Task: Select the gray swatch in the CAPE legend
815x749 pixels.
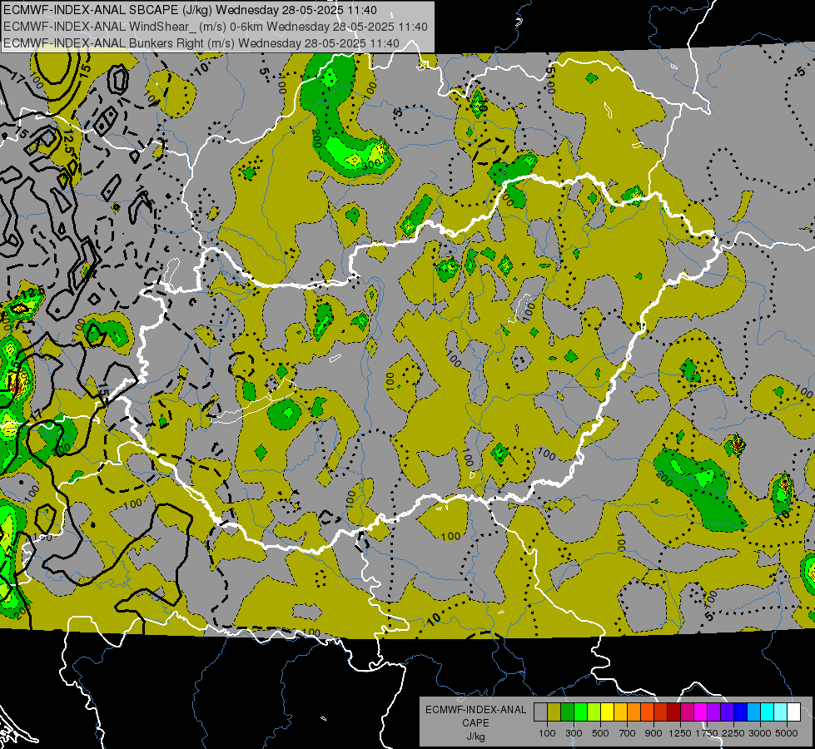Action: click(540, 712)
